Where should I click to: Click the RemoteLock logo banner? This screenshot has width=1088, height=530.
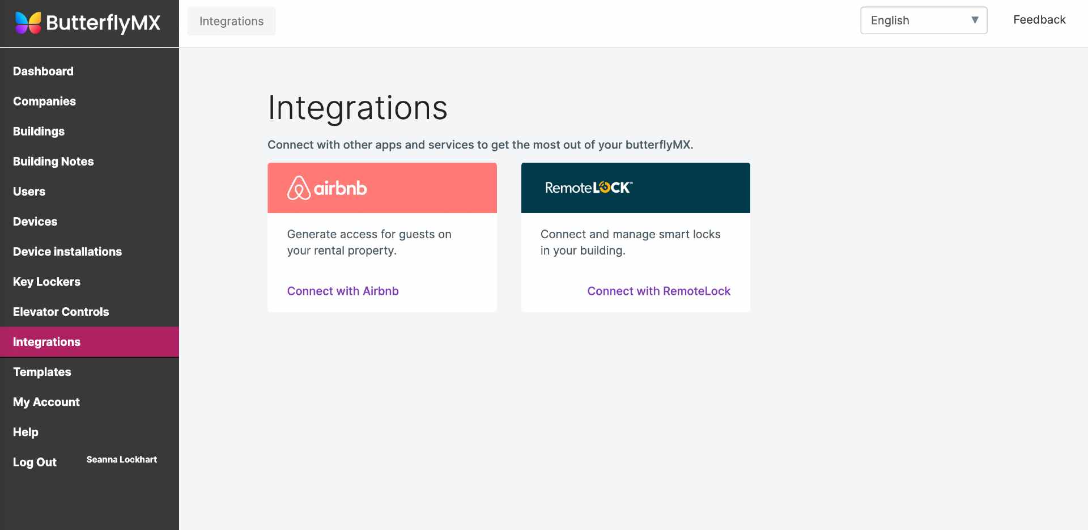[635, 188]
